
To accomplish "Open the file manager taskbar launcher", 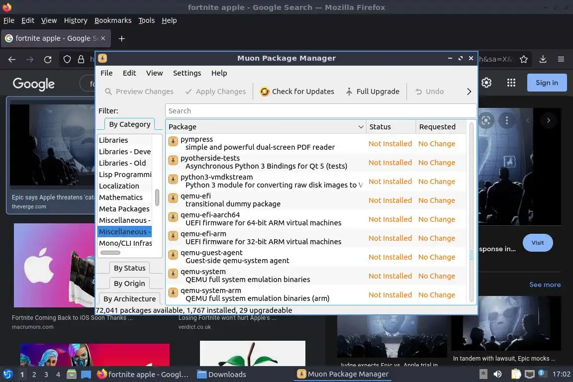I will tap(72, 375).
